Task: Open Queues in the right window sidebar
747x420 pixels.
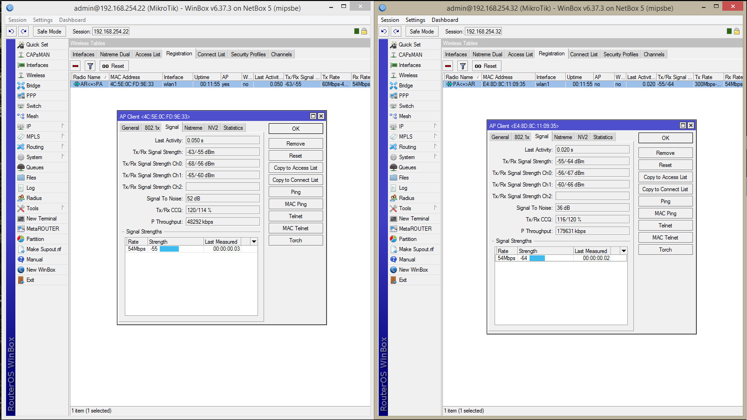Action: pyautogui.click(x=407, y=167)
